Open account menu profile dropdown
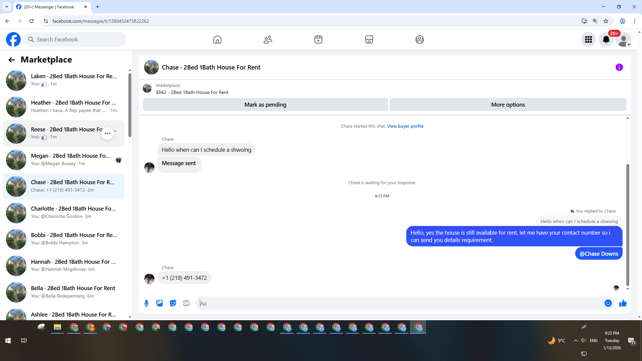This screenshot has width=642, height=361. (624, 39)
